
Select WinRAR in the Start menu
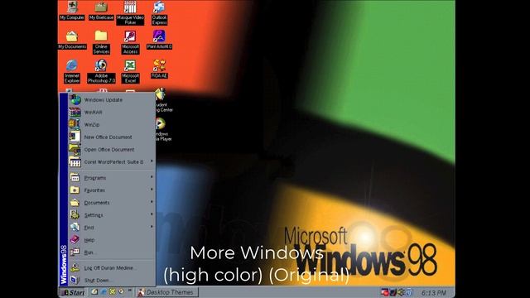[x=112, y=113]
